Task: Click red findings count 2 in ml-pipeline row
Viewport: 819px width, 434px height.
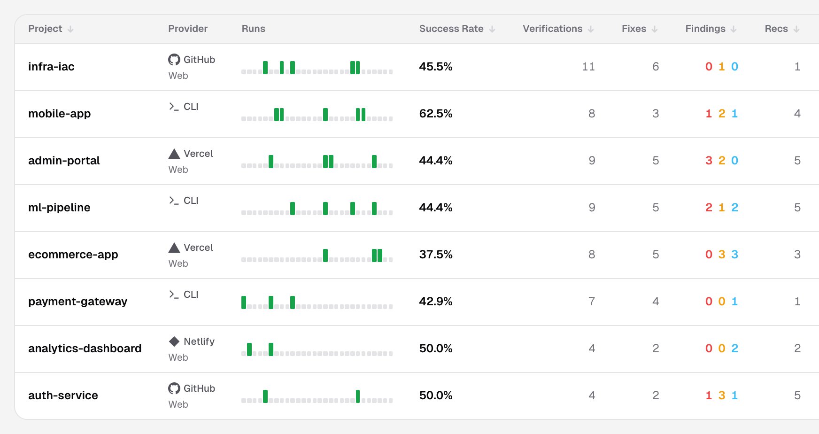Action: (709, 208)
